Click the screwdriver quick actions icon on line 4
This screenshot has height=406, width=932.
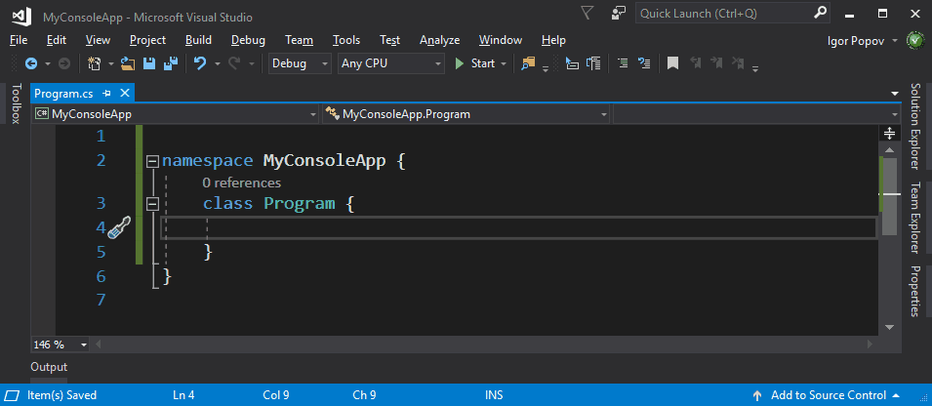click(119, 228)
